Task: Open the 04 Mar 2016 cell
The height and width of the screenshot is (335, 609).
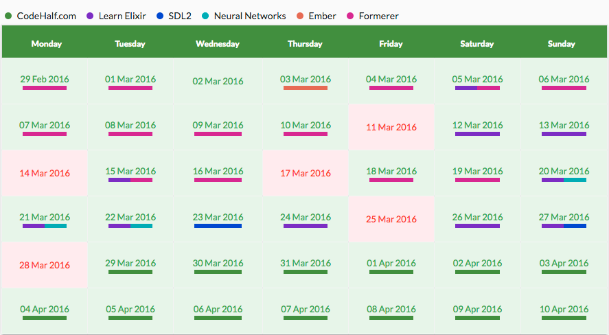Action: (391, 81)
